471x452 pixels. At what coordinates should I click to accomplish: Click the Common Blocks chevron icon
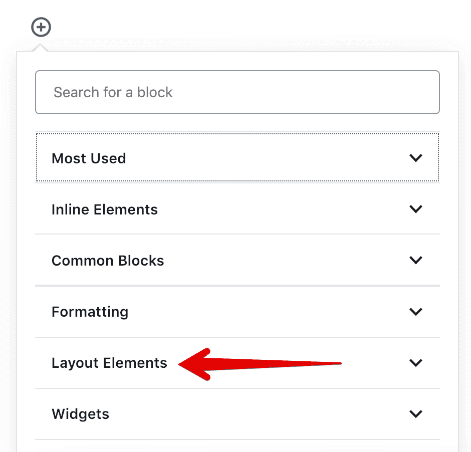point(416,260)
